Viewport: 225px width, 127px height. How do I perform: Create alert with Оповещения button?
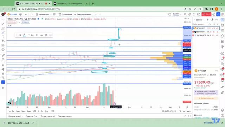(65, 14)
